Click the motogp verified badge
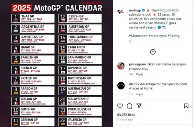The height and width of the screenshot is (127, 194). click(x=143, y=10)
